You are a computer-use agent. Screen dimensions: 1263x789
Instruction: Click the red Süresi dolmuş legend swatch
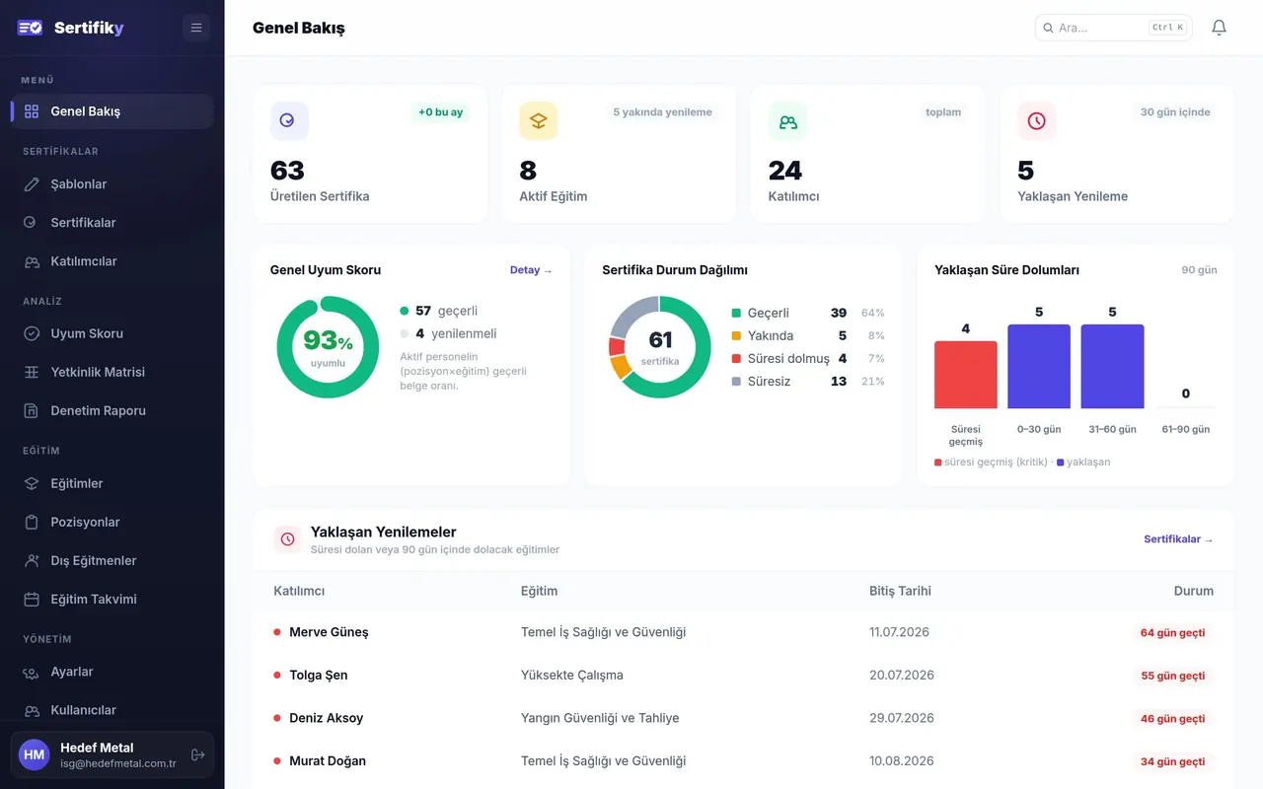coord(736,358)
